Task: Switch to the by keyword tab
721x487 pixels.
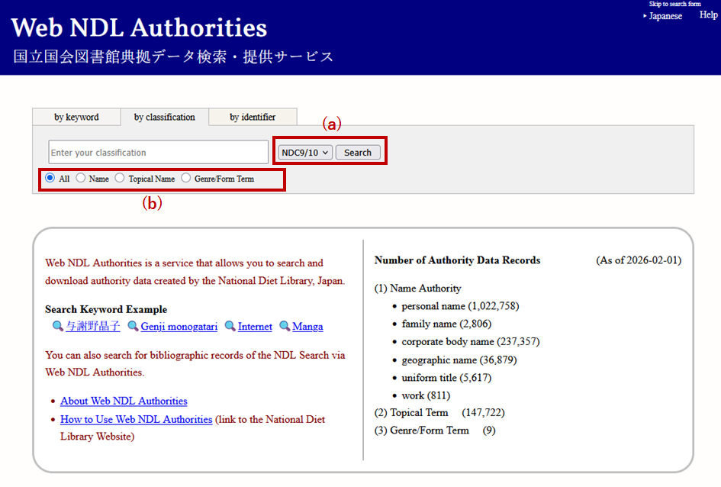Action: click(76, 117)
